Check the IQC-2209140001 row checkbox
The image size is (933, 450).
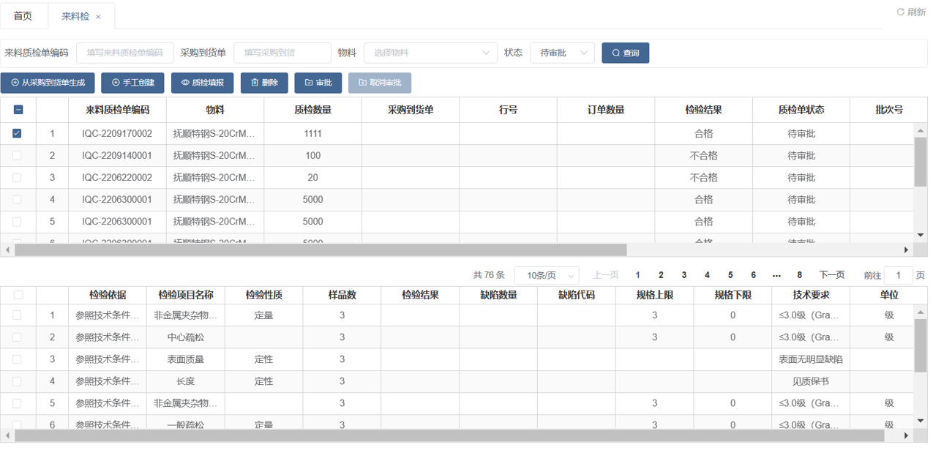(x=18, y=155)
